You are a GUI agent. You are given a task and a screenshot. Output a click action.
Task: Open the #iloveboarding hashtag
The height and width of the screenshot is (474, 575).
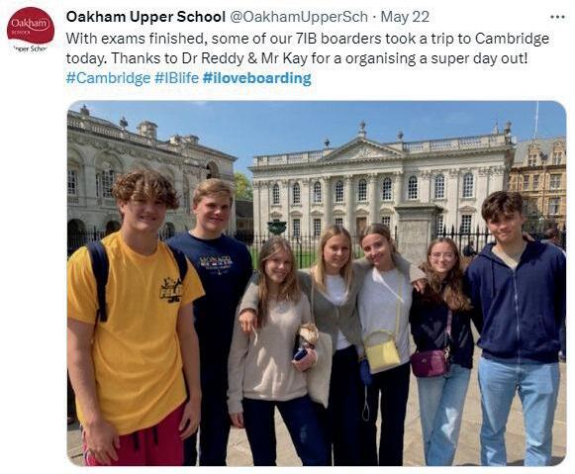[x=256, y=78]
